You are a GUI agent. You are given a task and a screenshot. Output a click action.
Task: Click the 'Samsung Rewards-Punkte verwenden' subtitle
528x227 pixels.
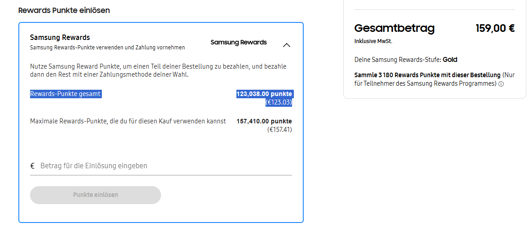pyautogui.click(x=107, y=48)
